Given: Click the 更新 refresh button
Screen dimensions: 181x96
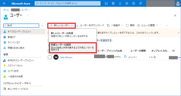Looking at the screenshot, I should point(130,25).
